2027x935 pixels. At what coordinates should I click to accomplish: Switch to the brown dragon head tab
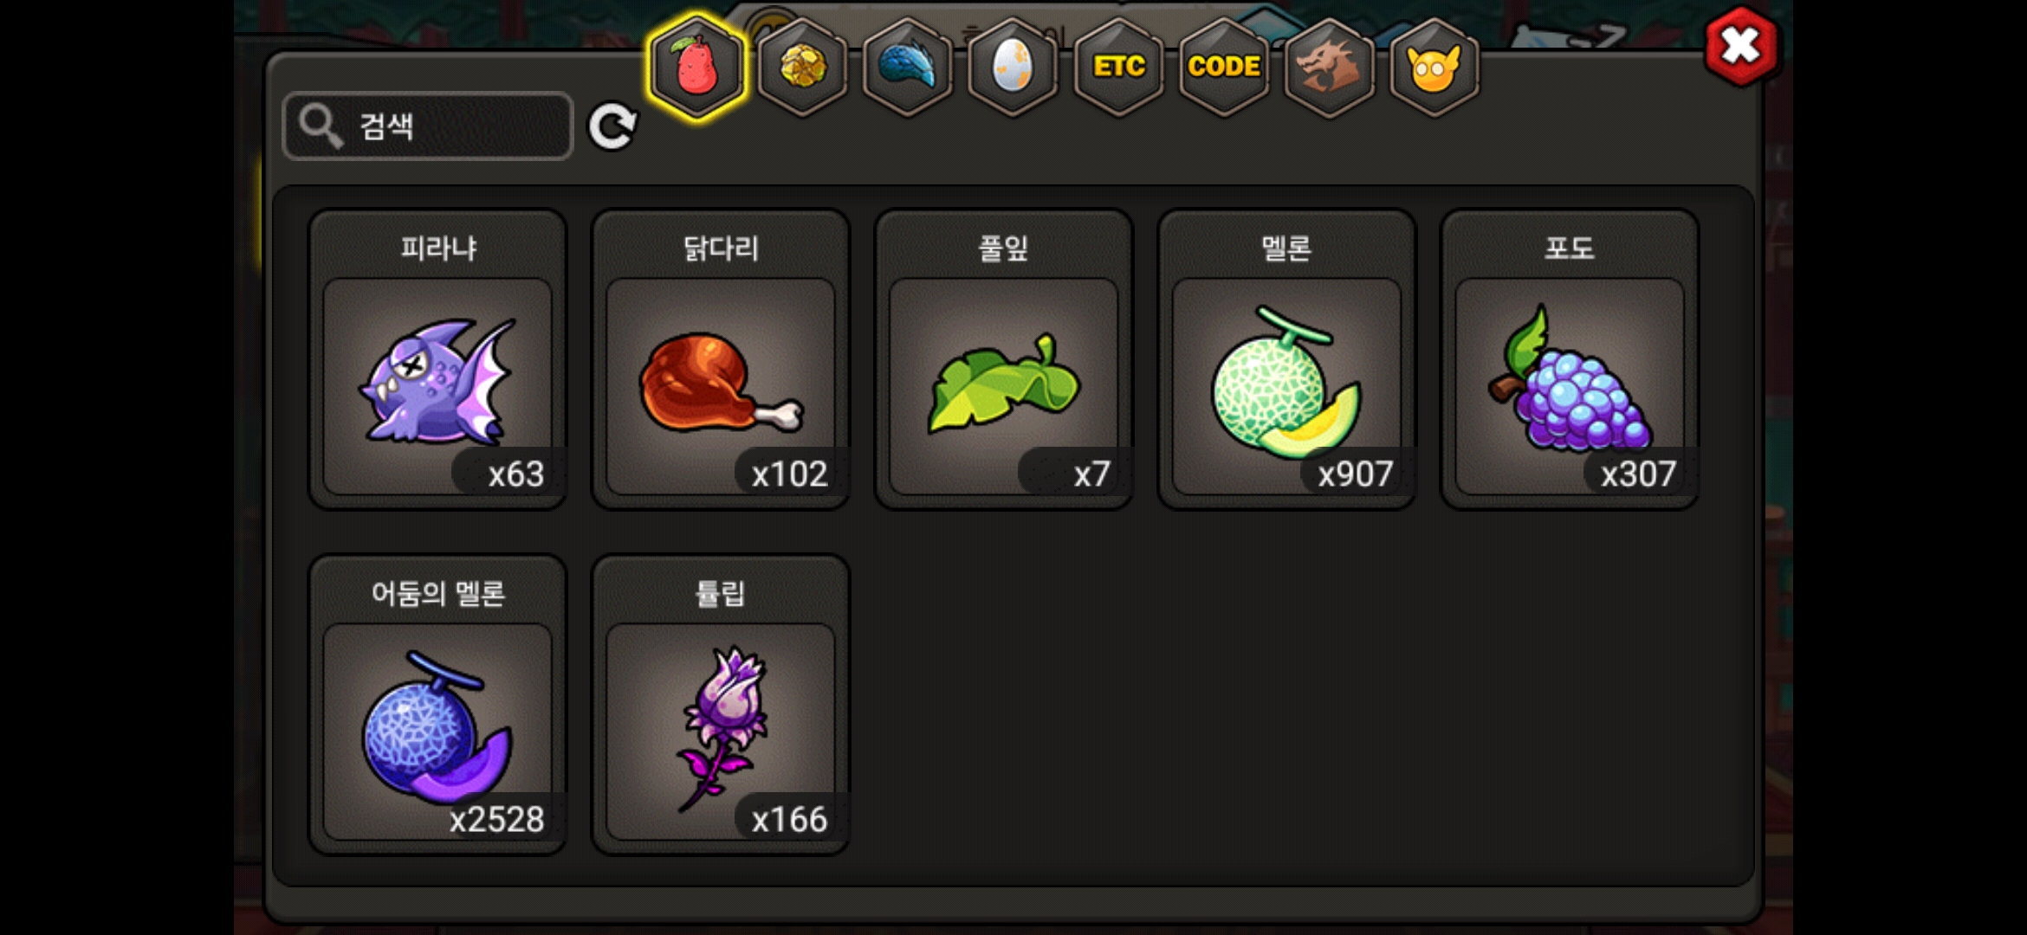1329,67
